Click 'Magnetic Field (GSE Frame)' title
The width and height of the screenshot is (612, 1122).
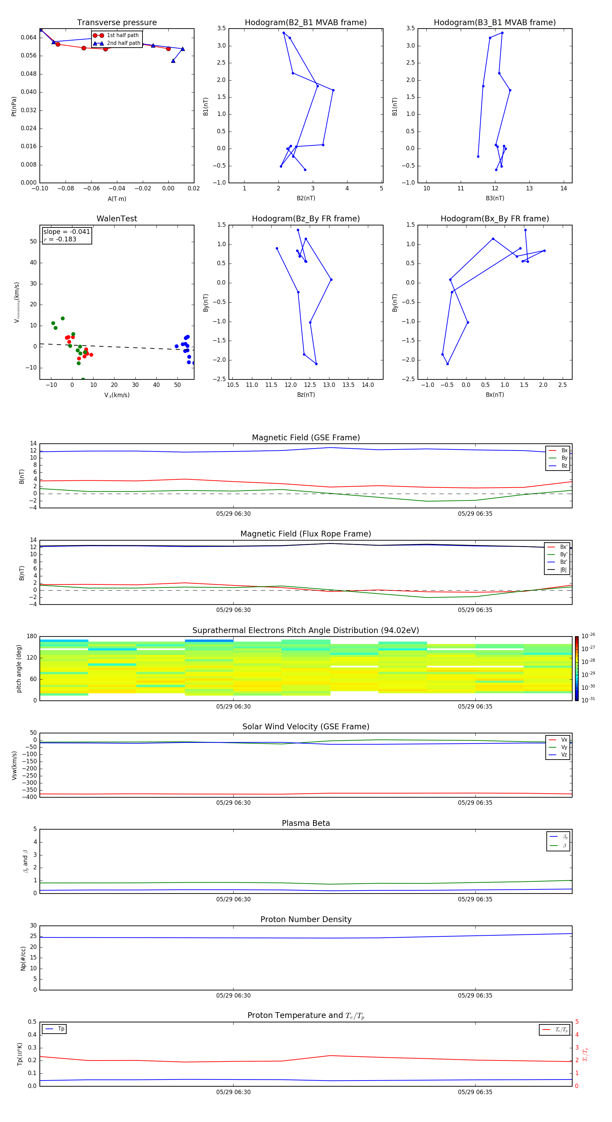[306, 437]
